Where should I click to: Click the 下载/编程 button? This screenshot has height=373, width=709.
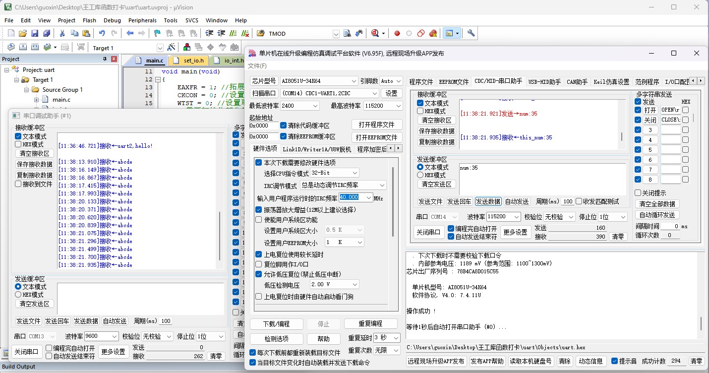[x=277, y=324]
